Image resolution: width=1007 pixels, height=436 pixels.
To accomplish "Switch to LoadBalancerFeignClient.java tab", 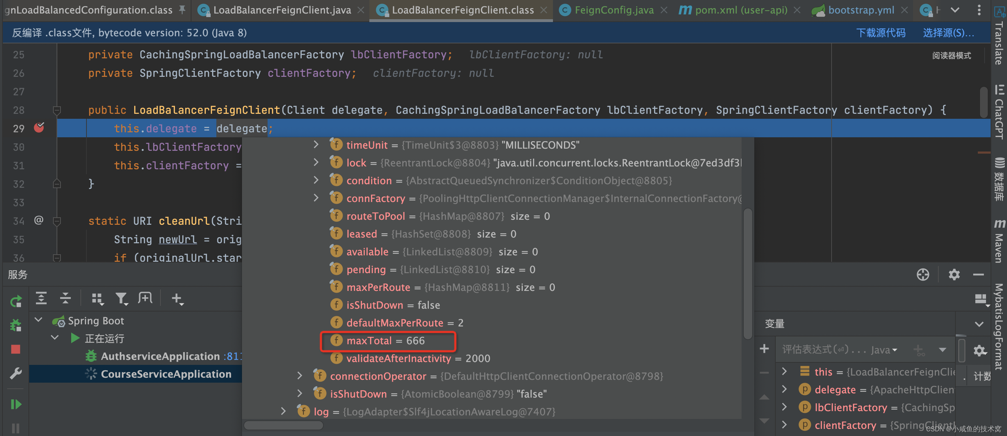I will [x=281, y=10].
